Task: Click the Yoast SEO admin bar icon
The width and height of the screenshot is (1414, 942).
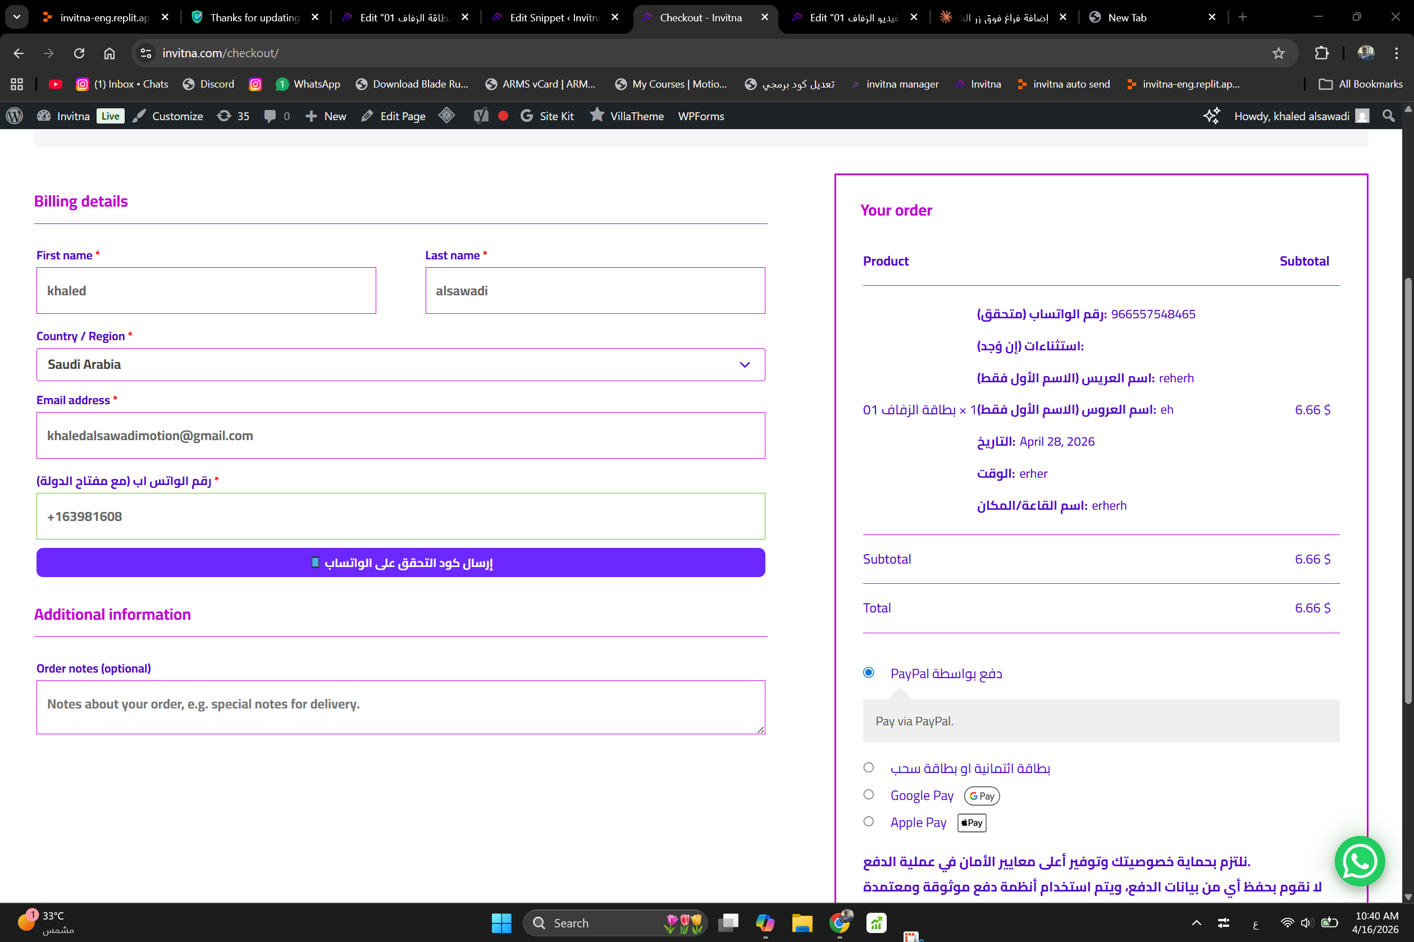Action: [x=481, y=116]
